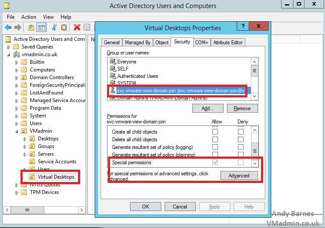Click the Servers OU icon
Screen dimensions: 325x228
click(32, 154)
